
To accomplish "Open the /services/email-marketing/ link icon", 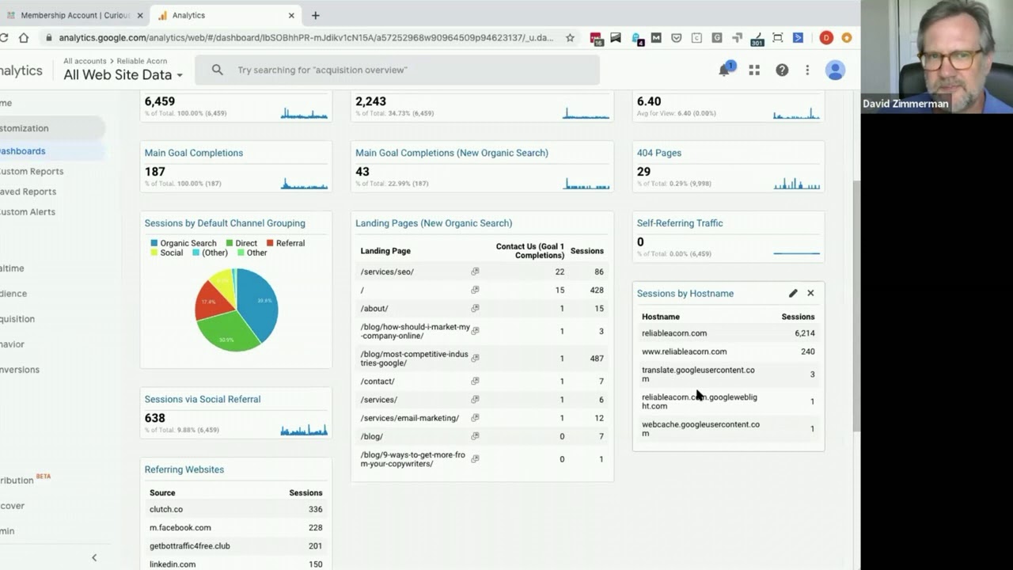I will [475, 417].
